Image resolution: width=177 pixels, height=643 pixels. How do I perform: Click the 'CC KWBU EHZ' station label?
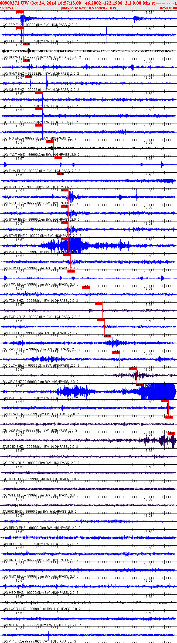point(14,349)
